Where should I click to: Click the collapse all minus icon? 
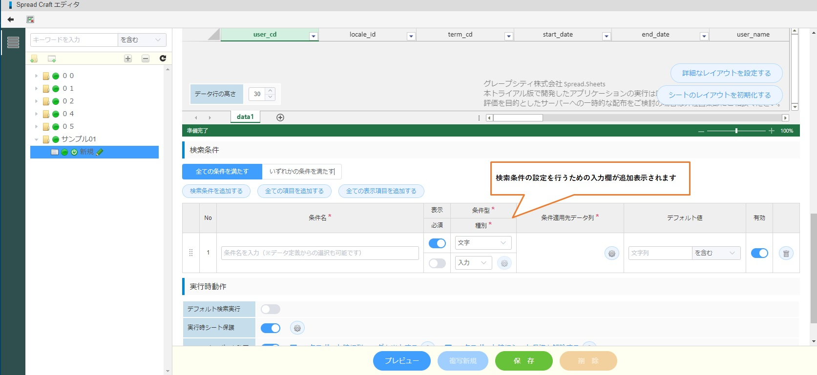(146, 59)
